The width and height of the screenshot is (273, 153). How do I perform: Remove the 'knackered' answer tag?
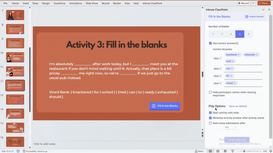click(239, 55)
